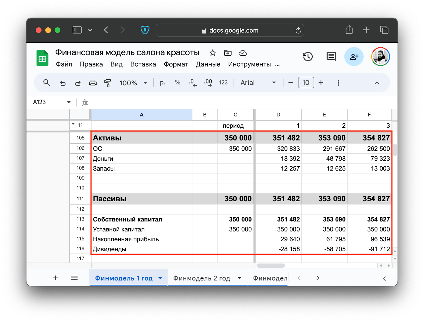Increase decimal places button

[208, 83]
